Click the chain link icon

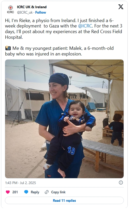pos(47,192)
